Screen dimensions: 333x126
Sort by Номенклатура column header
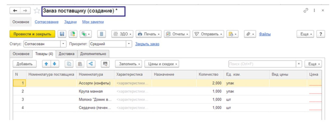[95, 74]
